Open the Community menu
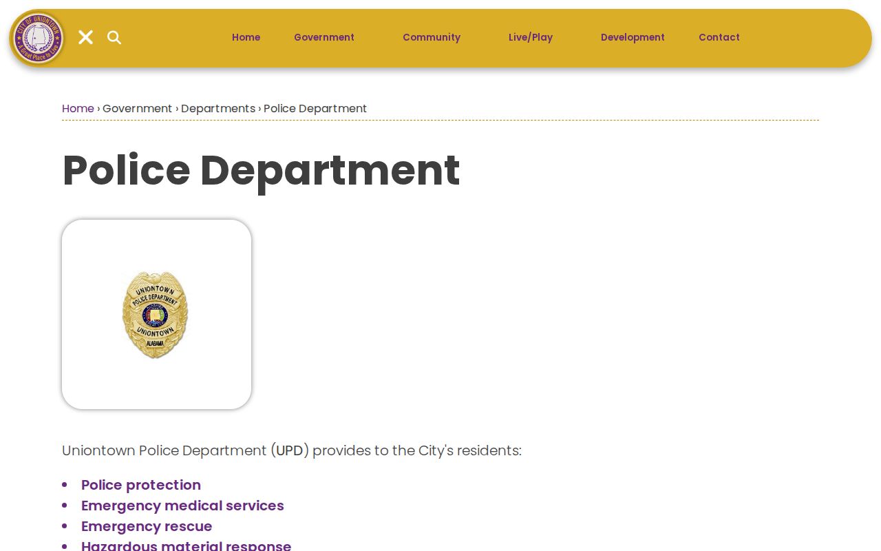This screenshot has height=551, width=881. pyautogui.click(x=432, y=37)
